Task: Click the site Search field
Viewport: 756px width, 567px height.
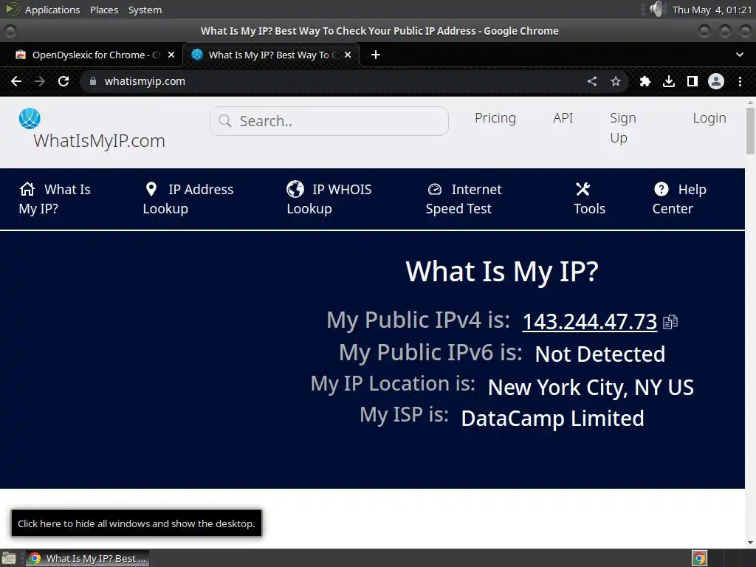Action: (x=329, y=121)
